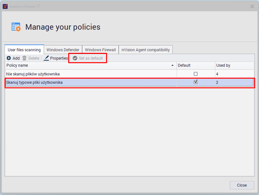This screenshot has width=259, height=195.
Task: Sort by Policy name column header
Action: click(x=91, y=65)
